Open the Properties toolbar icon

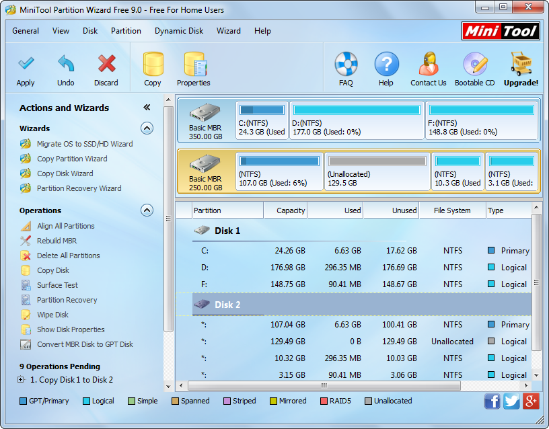pyautogui.click(x=195, y=64)
